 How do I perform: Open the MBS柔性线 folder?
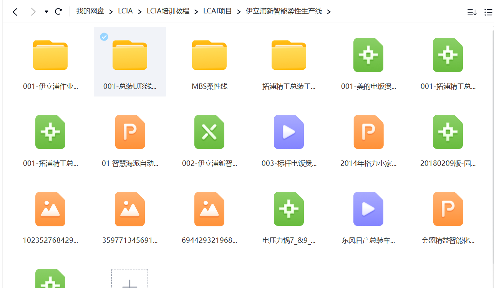(x=209, y=55)
